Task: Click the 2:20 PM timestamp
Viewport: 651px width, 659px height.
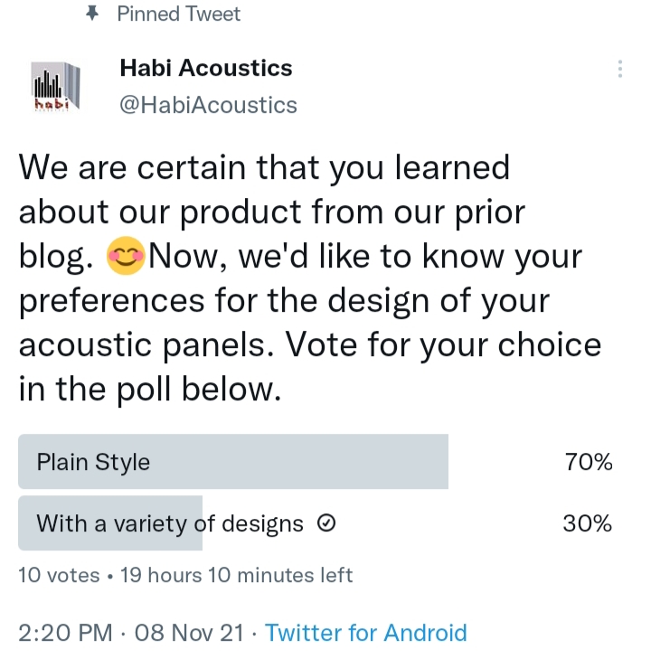Action: [x=65, y=633]
